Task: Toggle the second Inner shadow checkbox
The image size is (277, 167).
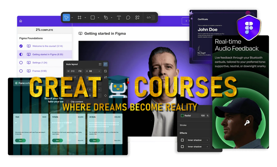Action: click(x=182, y=147)
